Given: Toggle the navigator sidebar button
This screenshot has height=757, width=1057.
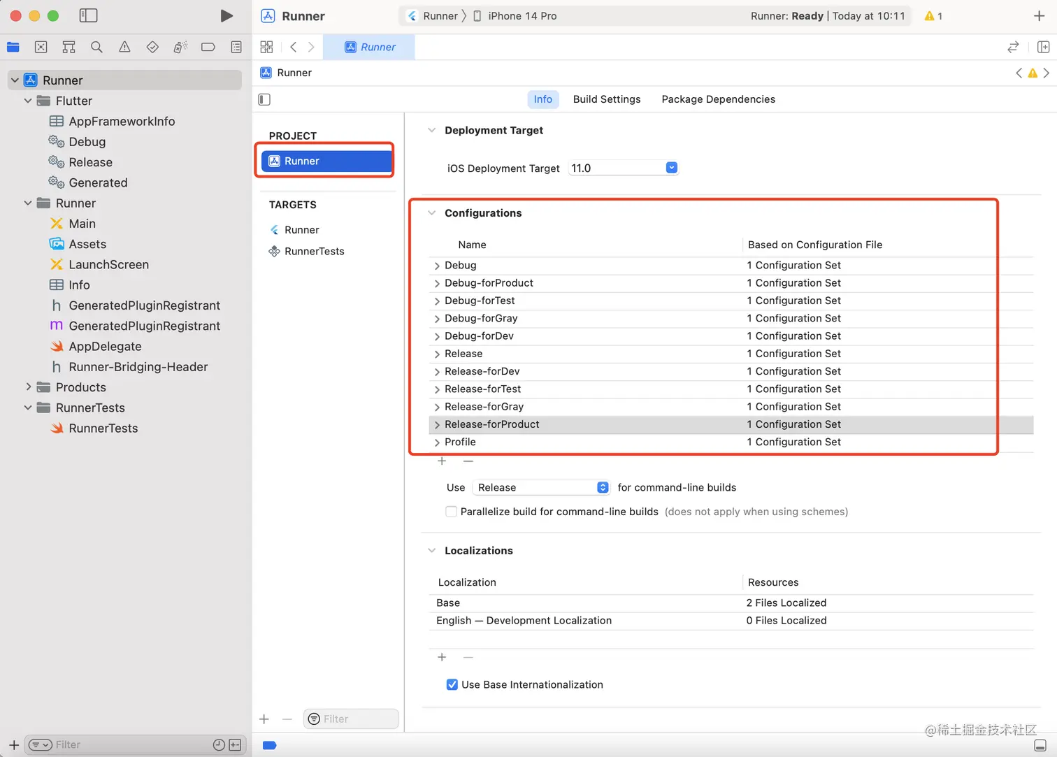Looking at the screenshot, I should [88, 15].
